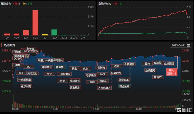Click the 涨跌停对比 panel title
This screenshot has height=114, width=194.
click(x=105, y=4)
